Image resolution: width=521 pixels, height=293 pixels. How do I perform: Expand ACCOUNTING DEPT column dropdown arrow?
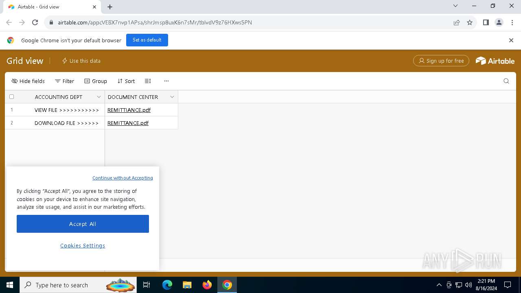coord(99,97)
